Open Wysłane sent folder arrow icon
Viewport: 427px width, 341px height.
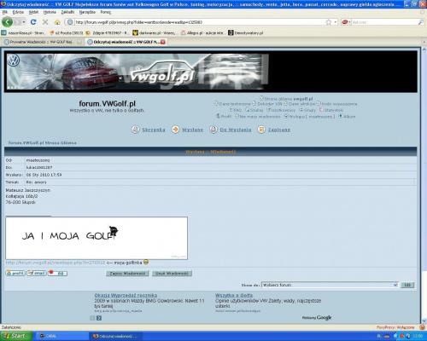pos(175,130)
